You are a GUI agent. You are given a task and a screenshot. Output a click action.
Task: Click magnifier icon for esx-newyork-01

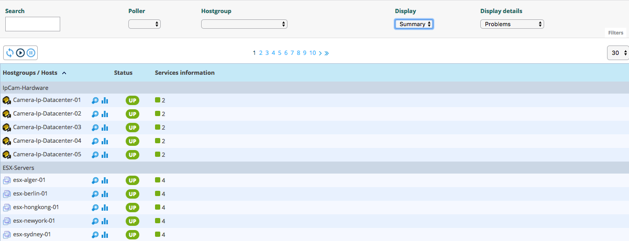pos(95,222)
